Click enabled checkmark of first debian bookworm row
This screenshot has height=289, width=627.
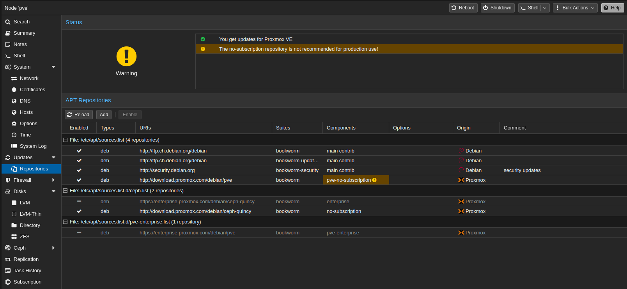[79, 151]
